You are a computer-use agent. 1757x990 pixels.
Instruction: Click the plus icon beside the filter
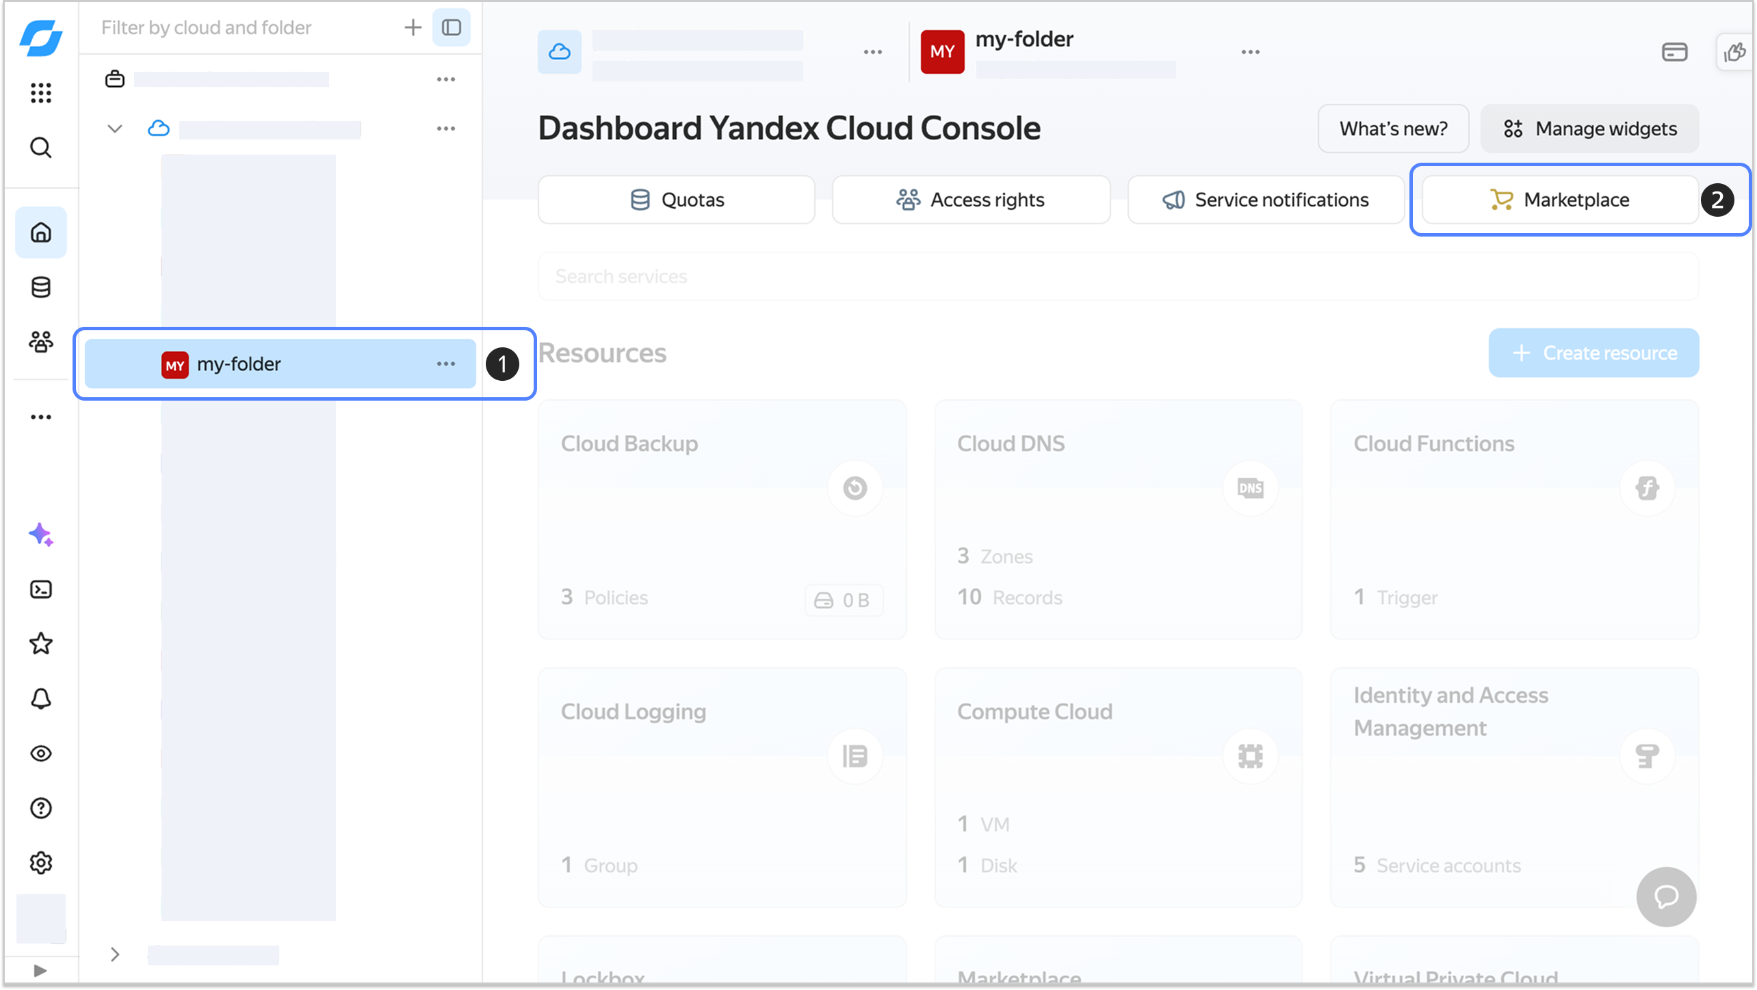tap(413, 27)
